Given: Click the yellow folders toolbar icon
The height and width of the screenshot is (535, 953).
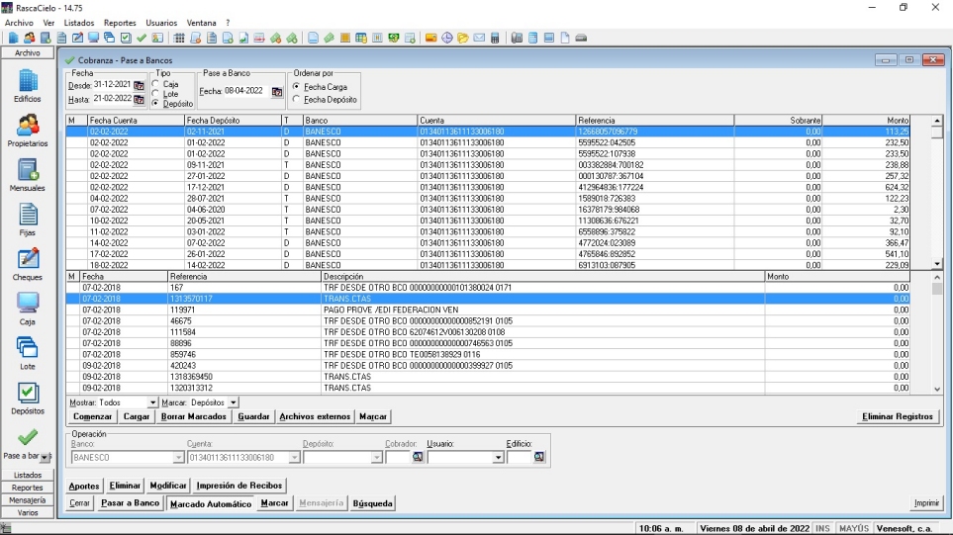Looking at the screenshot, I should click(x=463, y=38).
